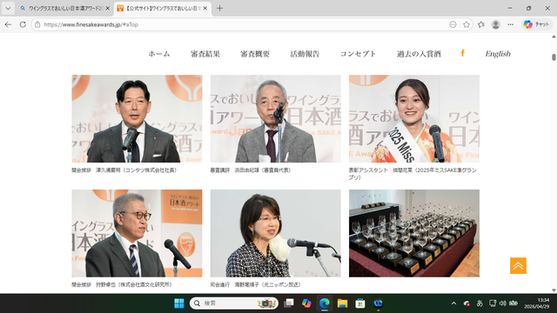This screenshot has width=557, height=313.
Task: Launch Copilot from the taskbar
Action: tap(306, 303)
